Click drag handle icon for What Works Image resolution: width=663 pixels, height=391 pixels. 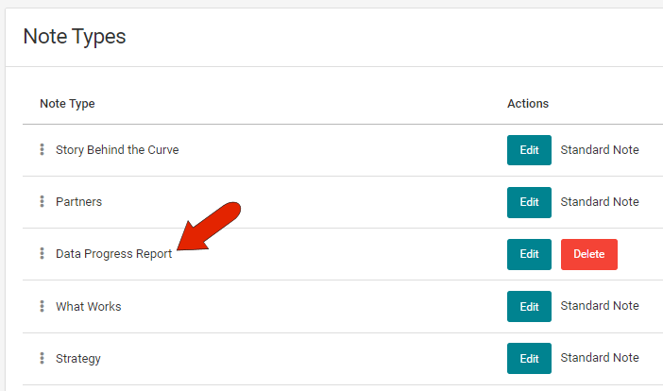(42, 306)
